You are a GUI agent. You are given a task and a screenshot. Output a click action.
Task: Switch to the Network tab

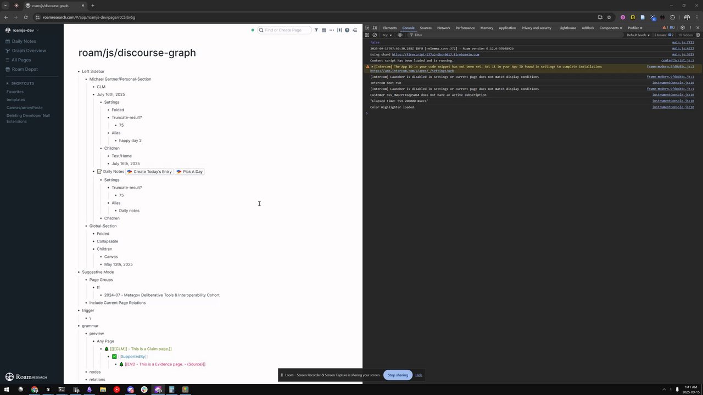[x=444, y=28]
